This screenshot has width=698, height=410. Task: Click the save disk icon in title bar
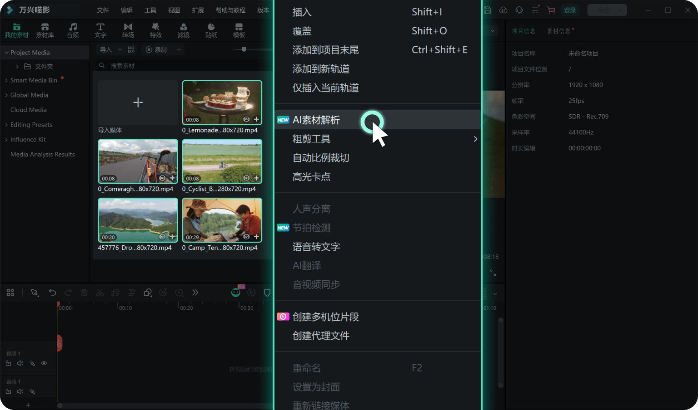pos(487,10)
